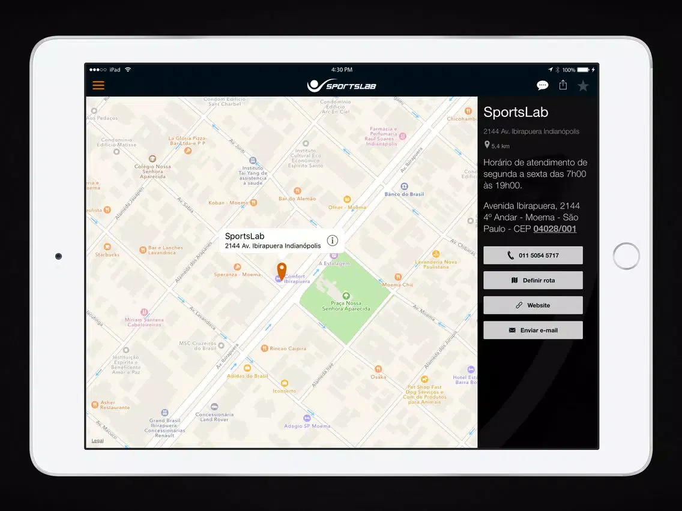Select La Gloria Pizza Bar marker
Image resolution: width=682 pixels, height=511 pixels.
coord(187,151)
